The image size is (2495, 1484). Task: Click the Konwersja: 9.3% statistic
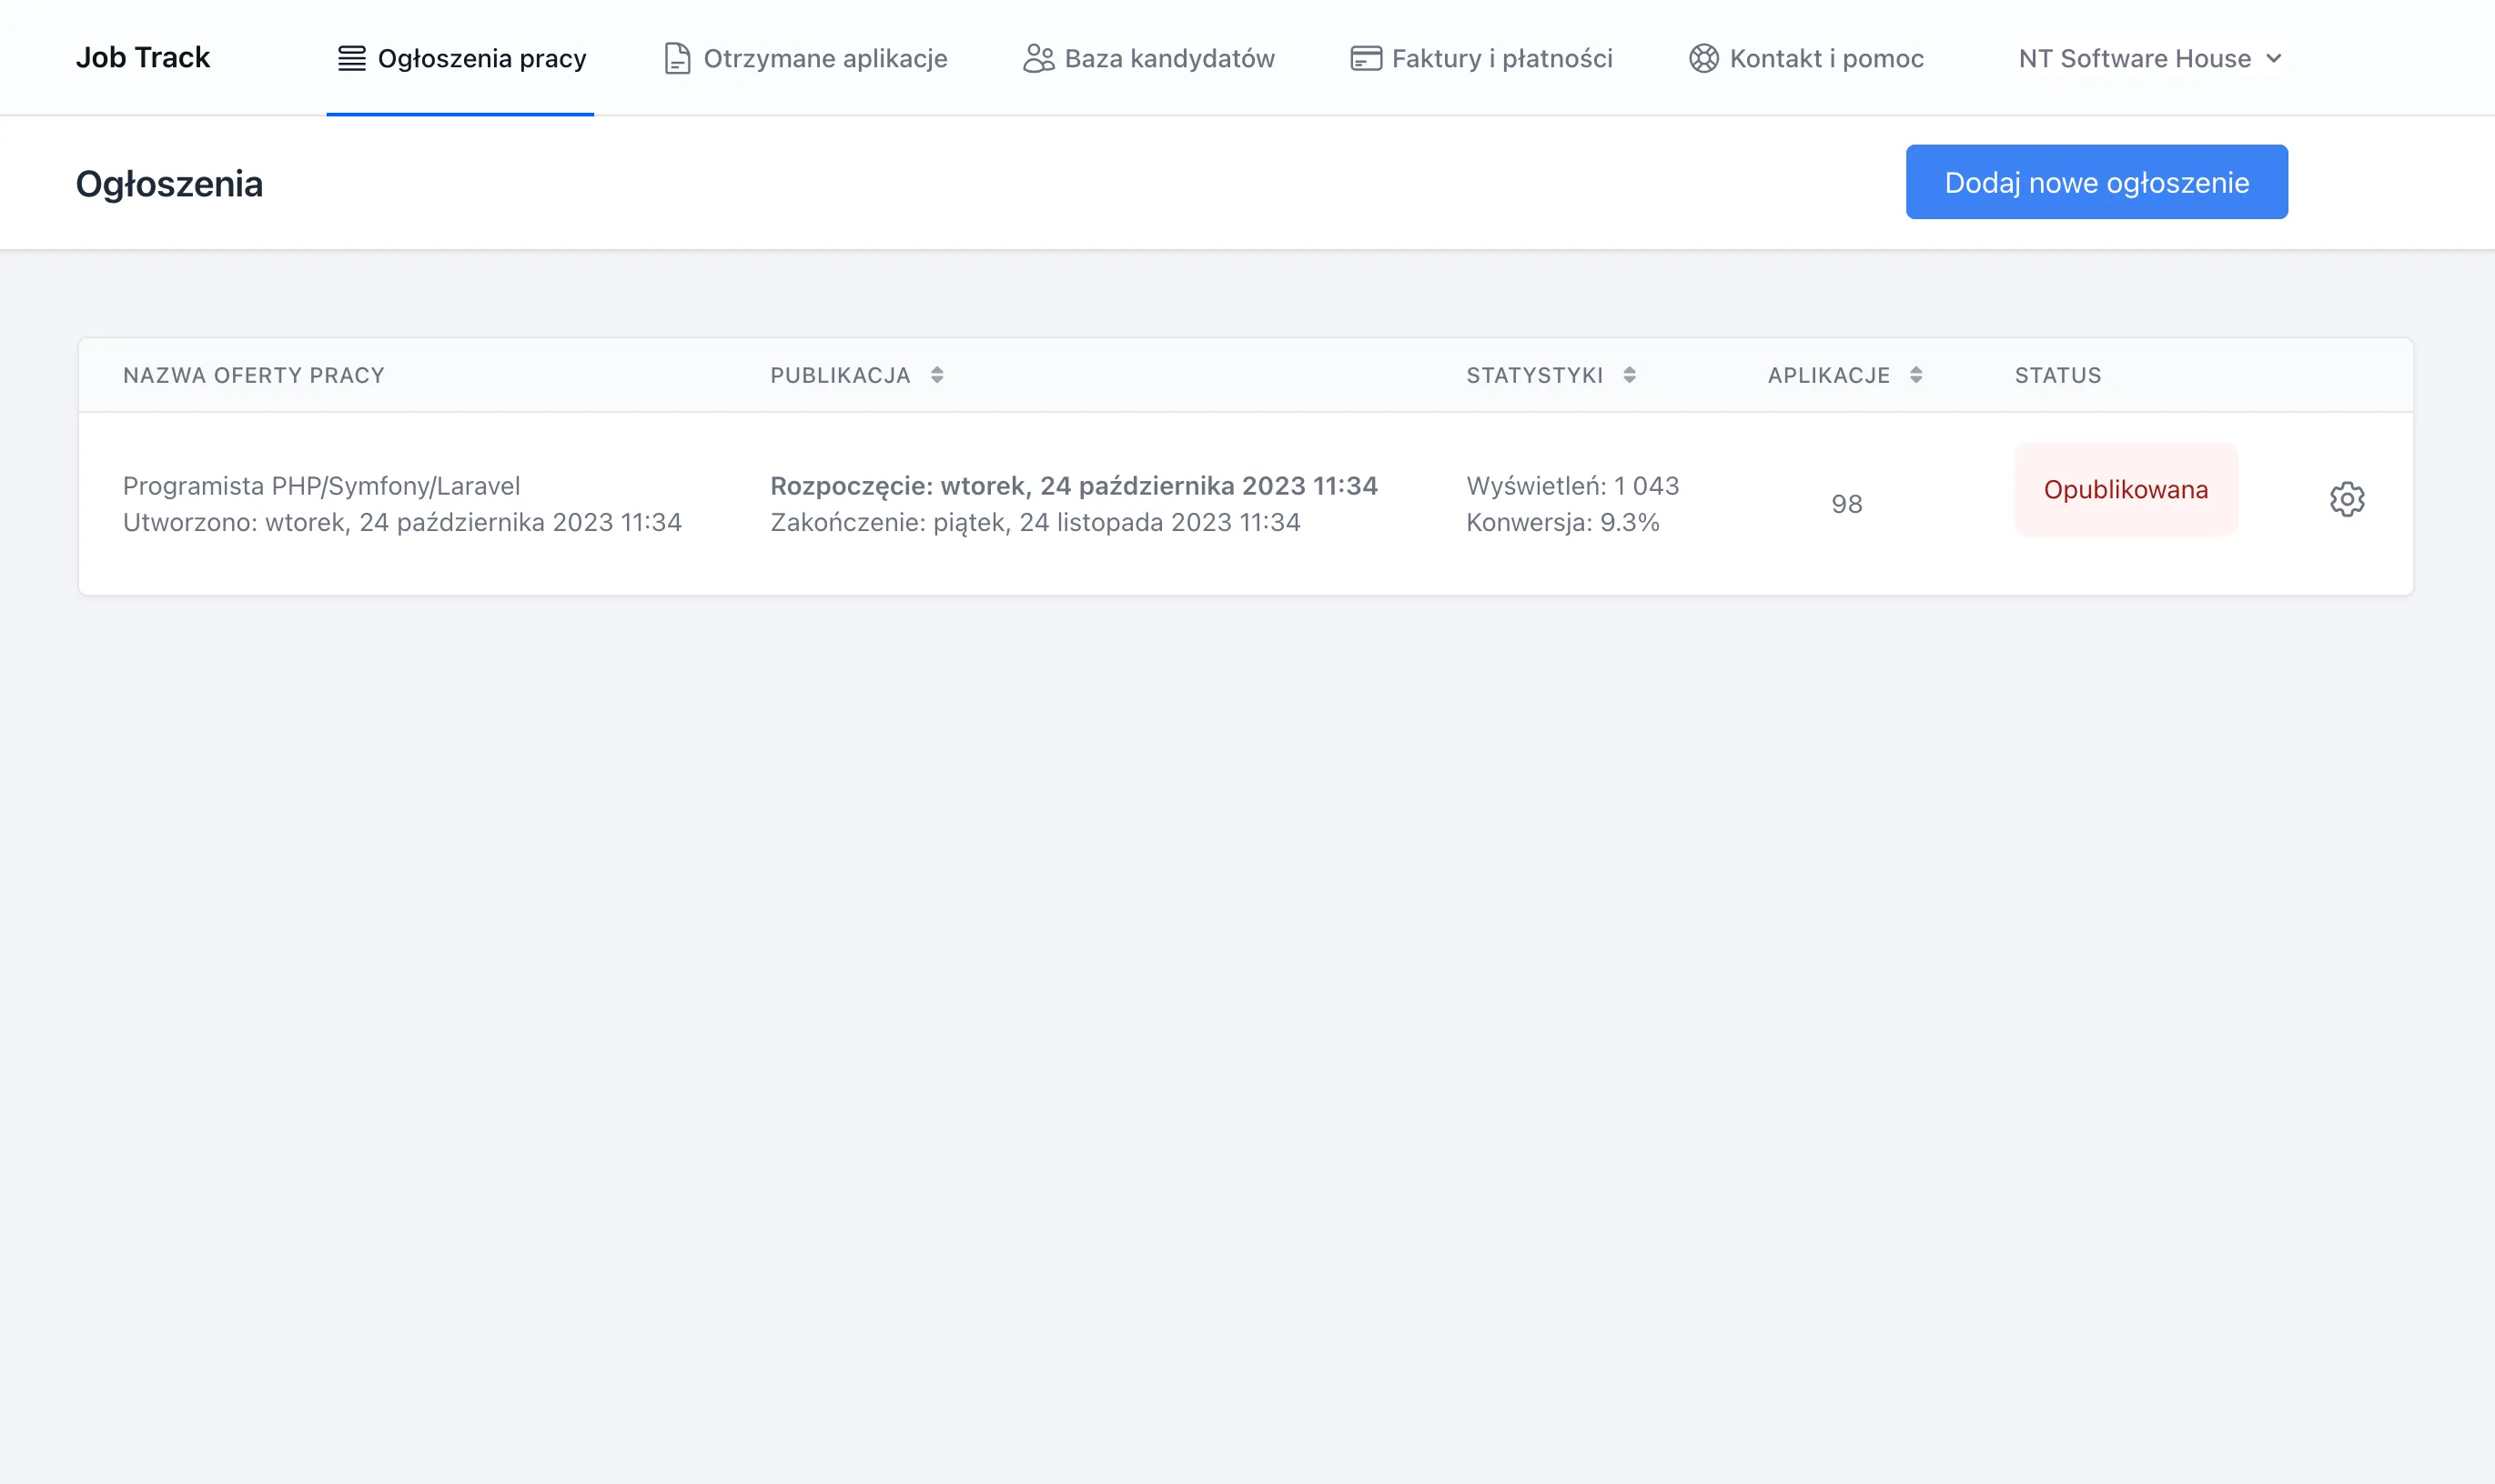(x=1561, y=523)
